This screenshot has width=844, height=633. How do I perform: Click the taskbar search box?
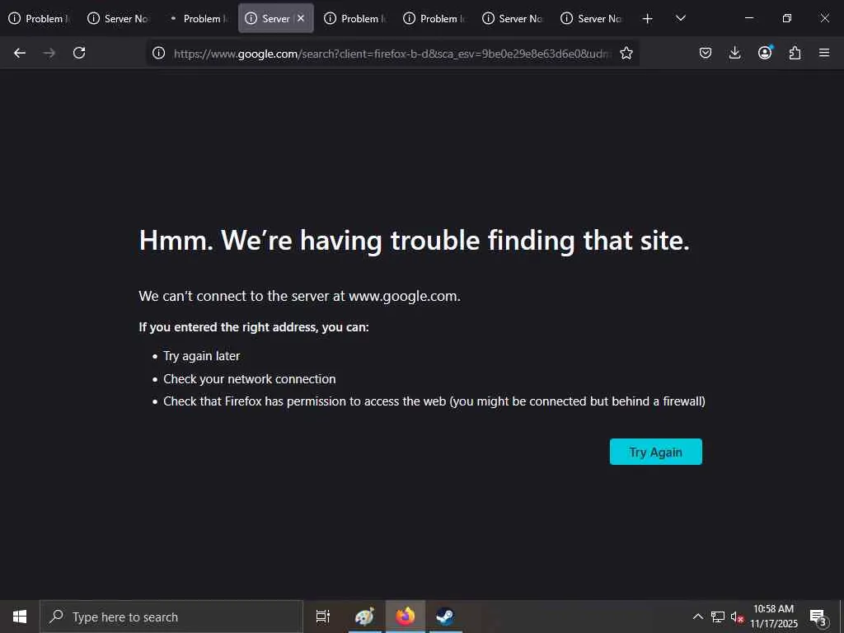pos(171,617)
